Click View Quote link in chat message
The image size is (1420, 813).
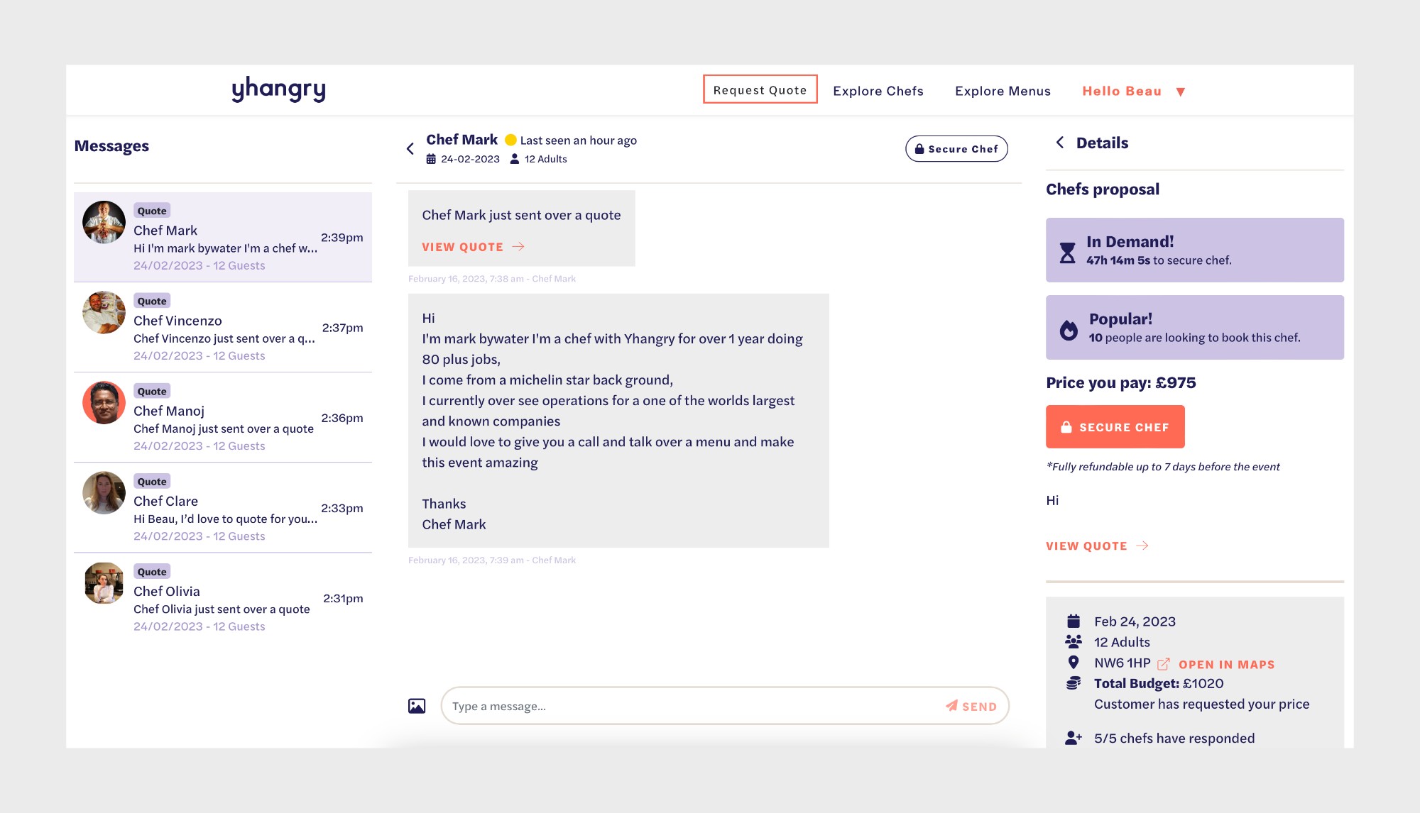pos(473,247)
